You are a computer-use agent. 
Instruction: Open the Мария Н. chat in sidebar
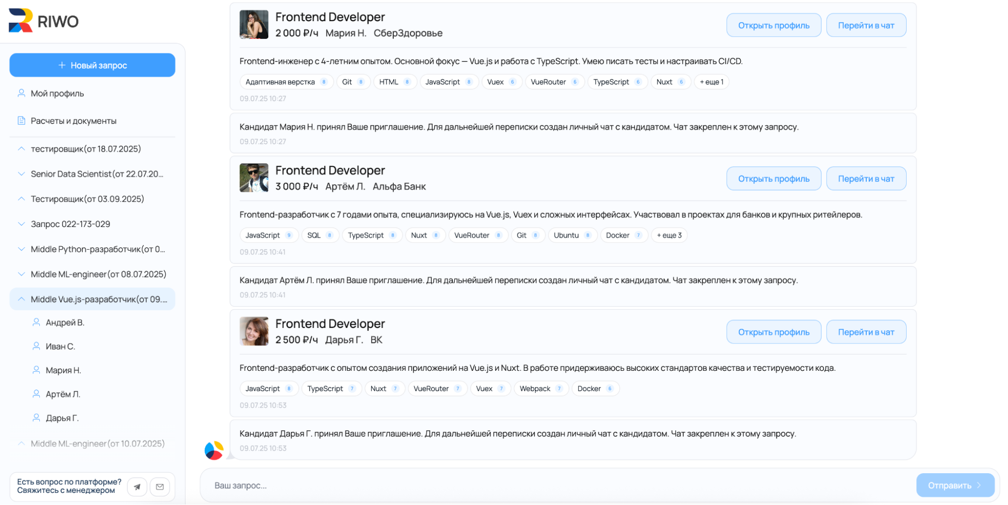tap(63, 370)
